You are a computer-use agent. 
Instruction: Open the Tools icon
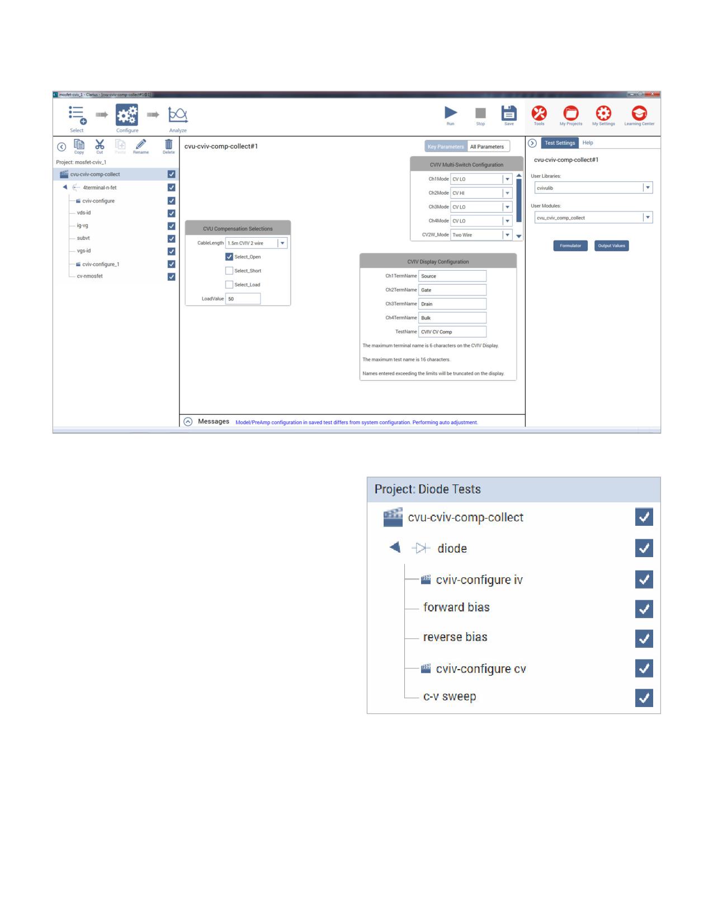coord(539,113)
